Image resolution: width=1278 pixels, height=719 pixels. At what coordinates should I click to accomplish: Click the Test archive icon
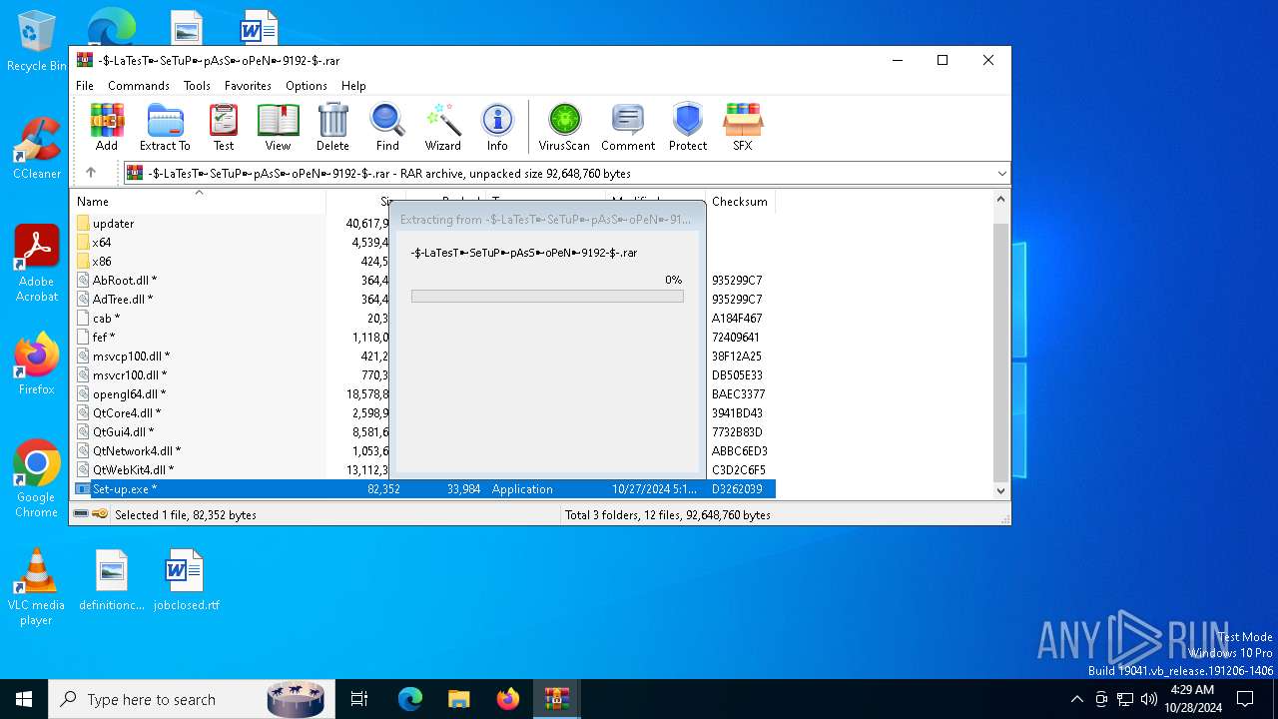(224, 127)
